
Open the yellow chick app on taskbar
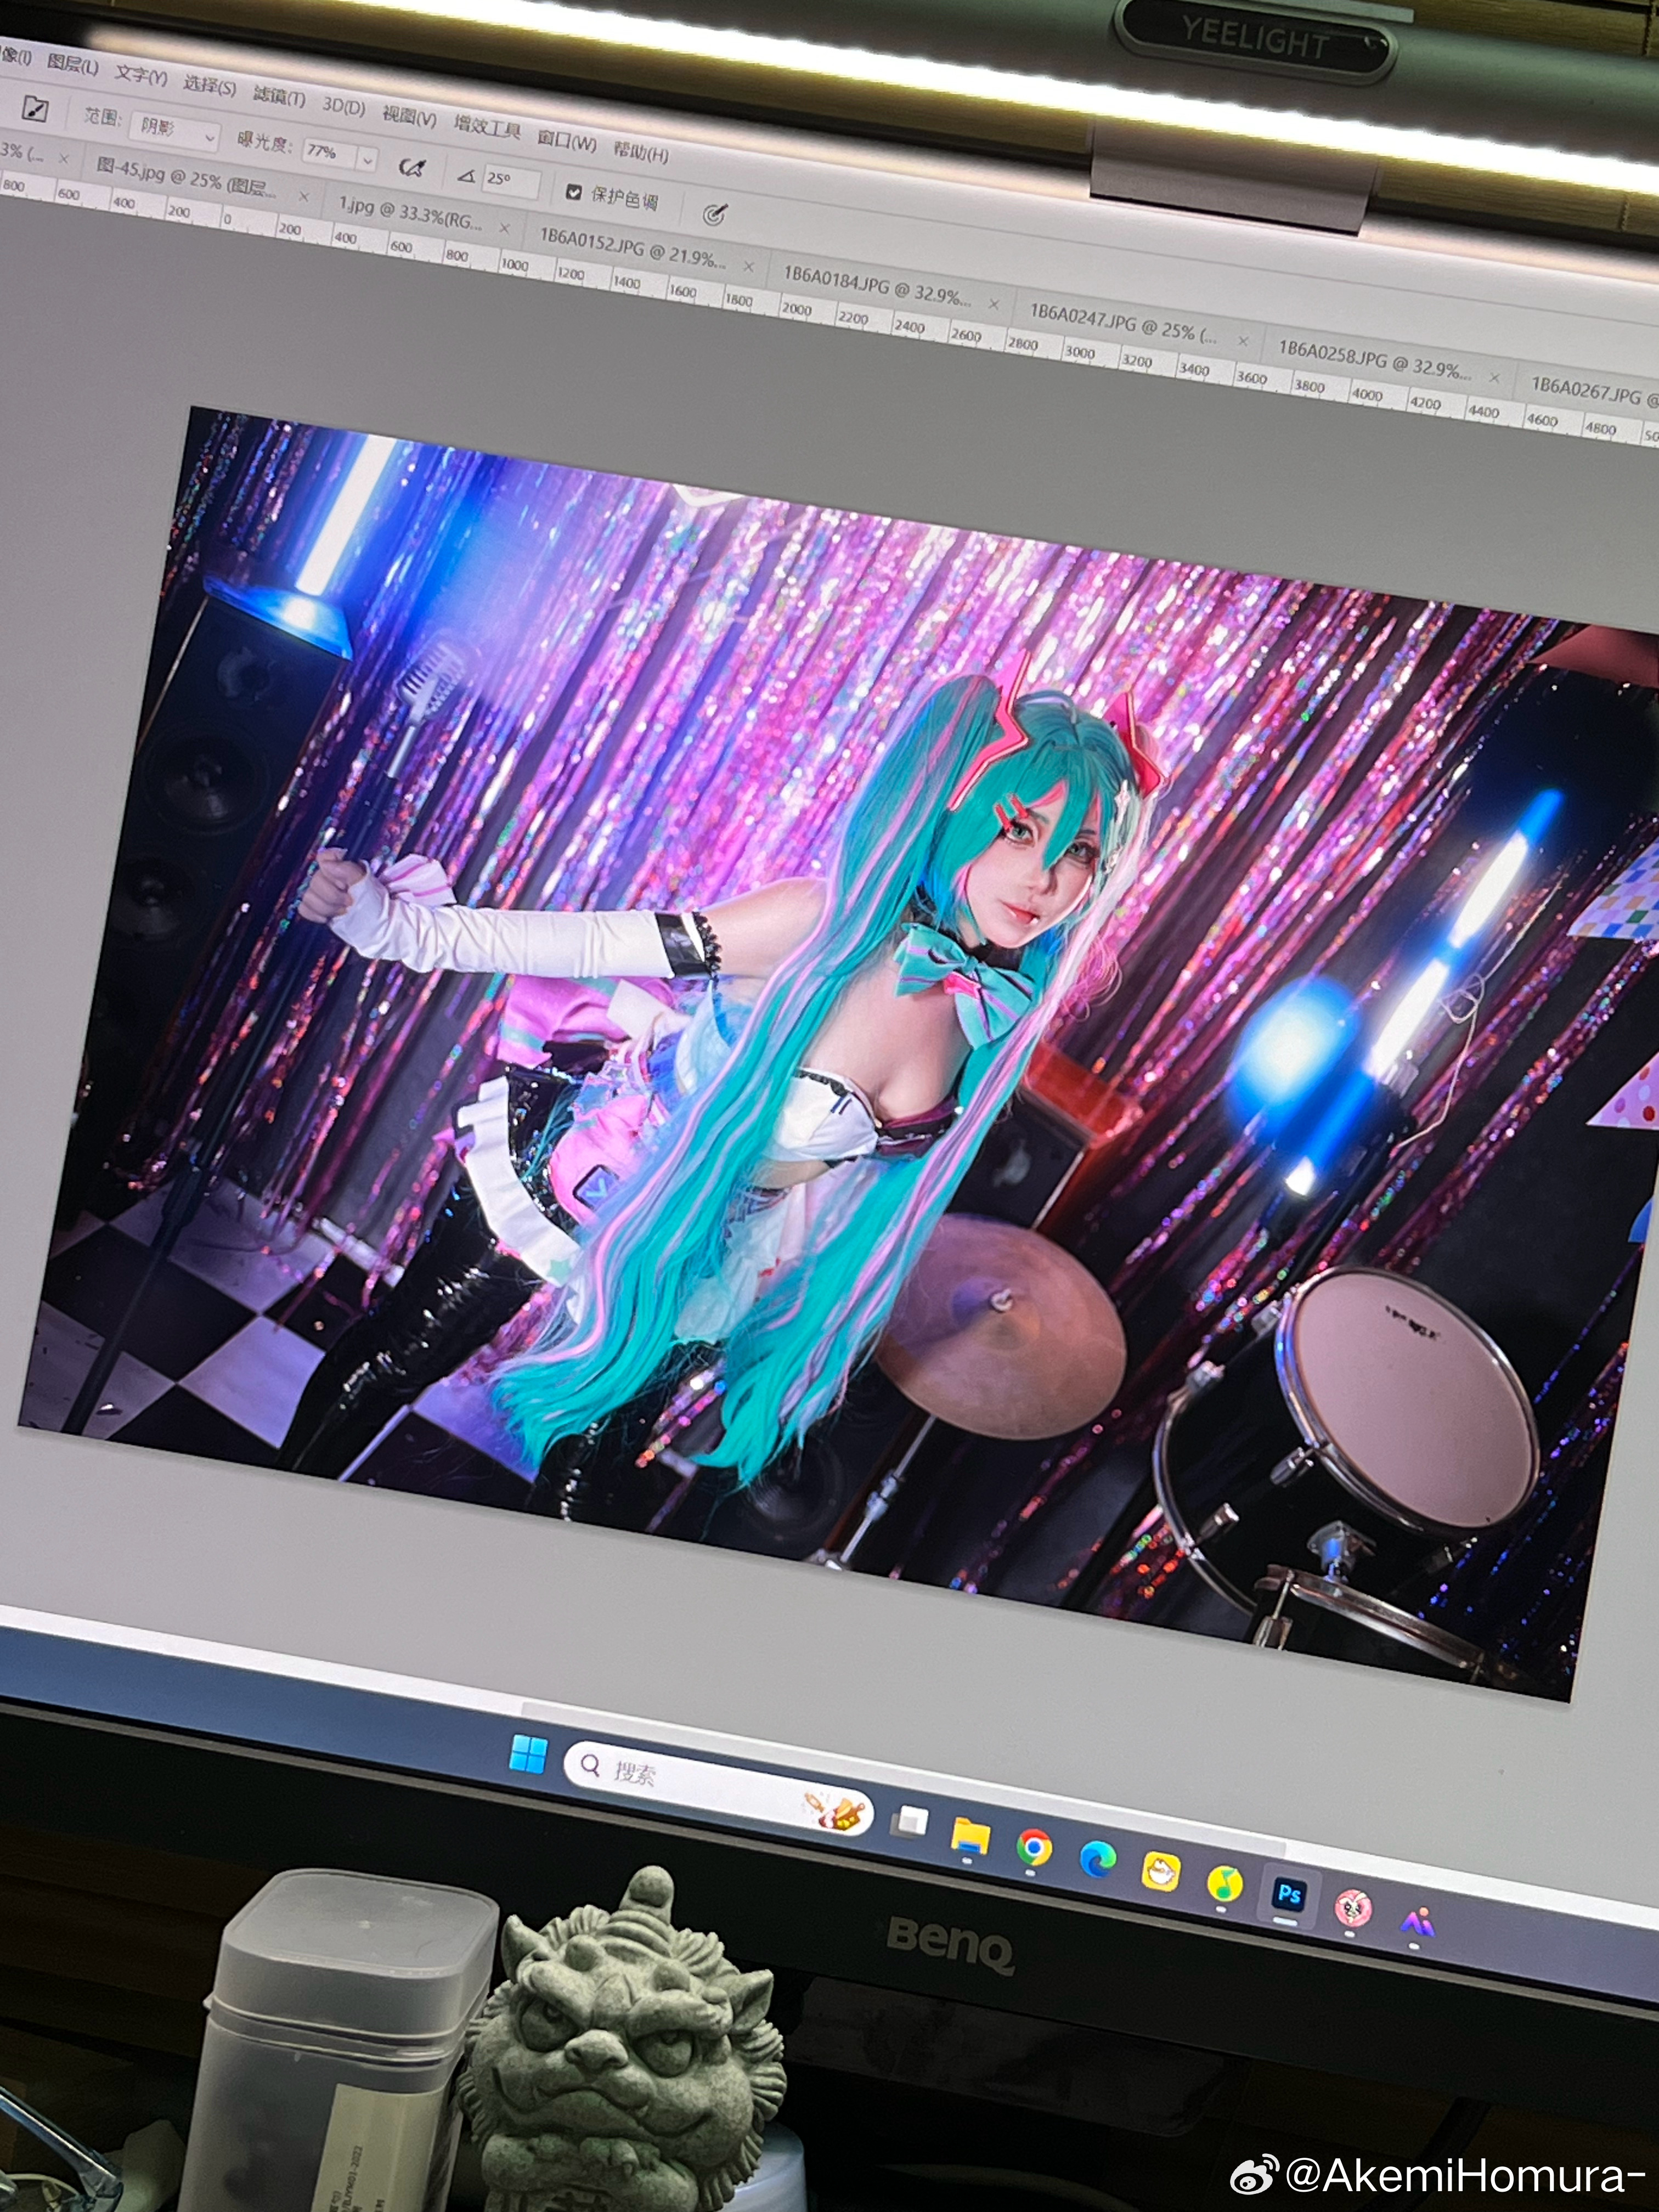tap(1160, 1871)
